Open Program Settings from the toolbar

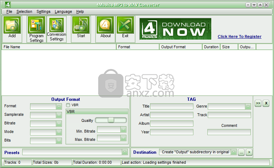click(36, 25)
